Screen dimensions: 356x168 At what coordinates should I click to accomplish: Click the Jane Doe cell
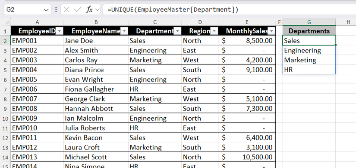(96, 40)
